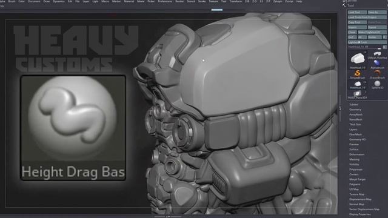Open the Help menu
This screenshot has width=388, height=218.
tap(299, 1)
